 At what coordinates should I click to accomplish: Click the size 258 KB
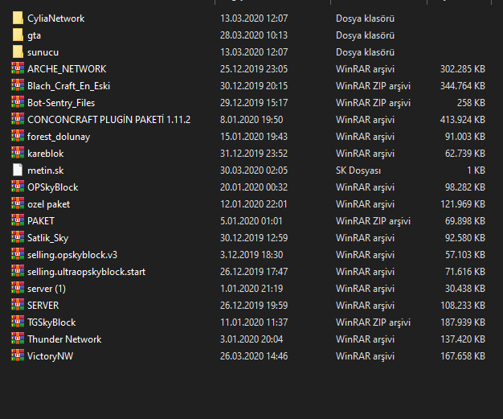click(471, 103)
